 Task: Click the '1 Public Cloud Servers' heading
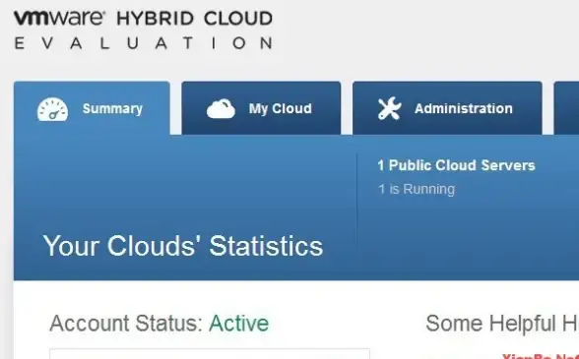[x=456, y=165]
